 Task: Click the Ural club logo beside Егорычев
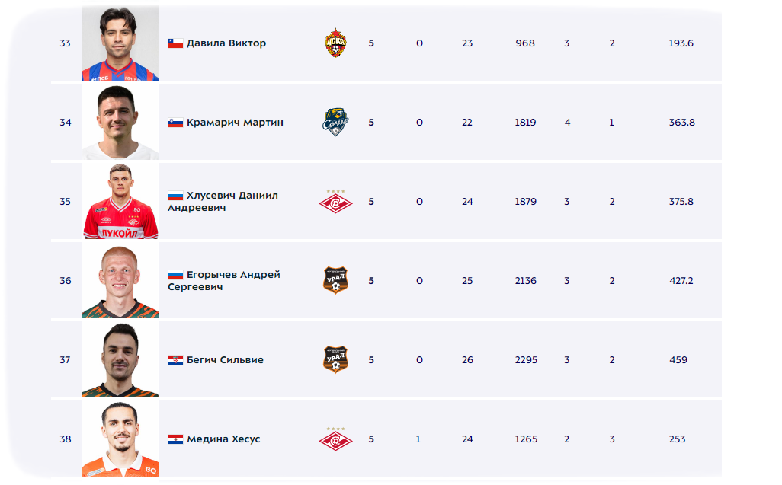[x=335, y=280]
